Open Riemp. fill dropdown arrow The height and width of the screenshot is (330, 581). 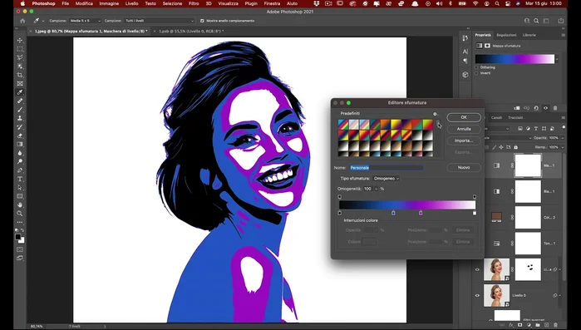pos(562,147)
